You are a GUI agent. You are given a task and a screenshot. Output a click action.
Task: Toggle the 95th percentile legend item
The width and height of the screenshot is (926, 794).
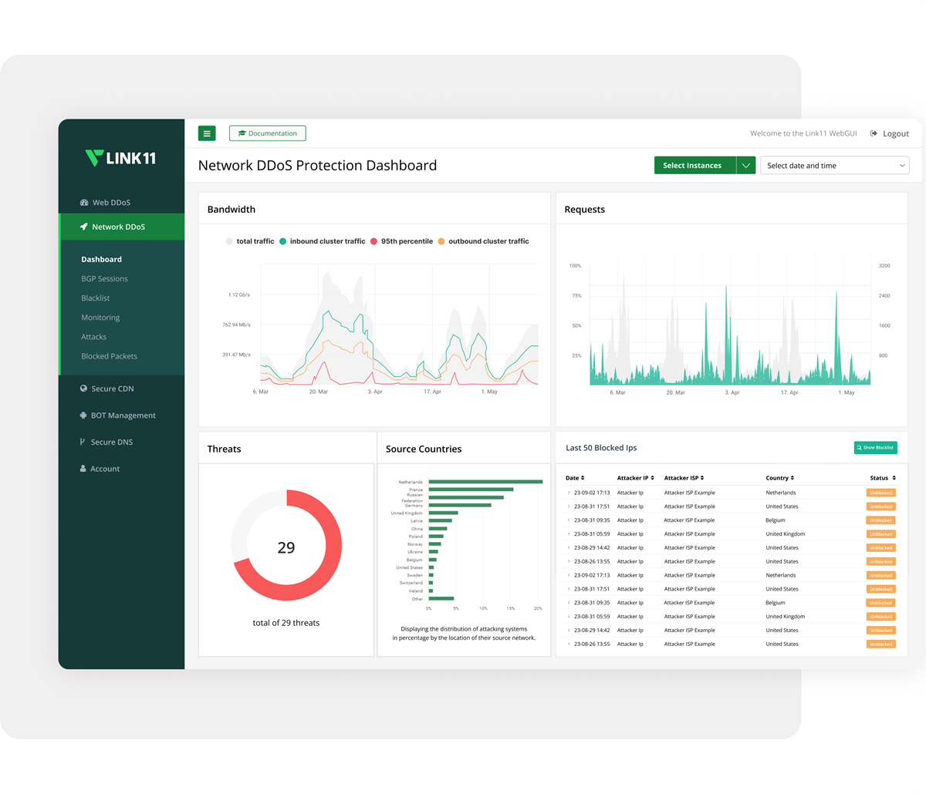(401, 241)
